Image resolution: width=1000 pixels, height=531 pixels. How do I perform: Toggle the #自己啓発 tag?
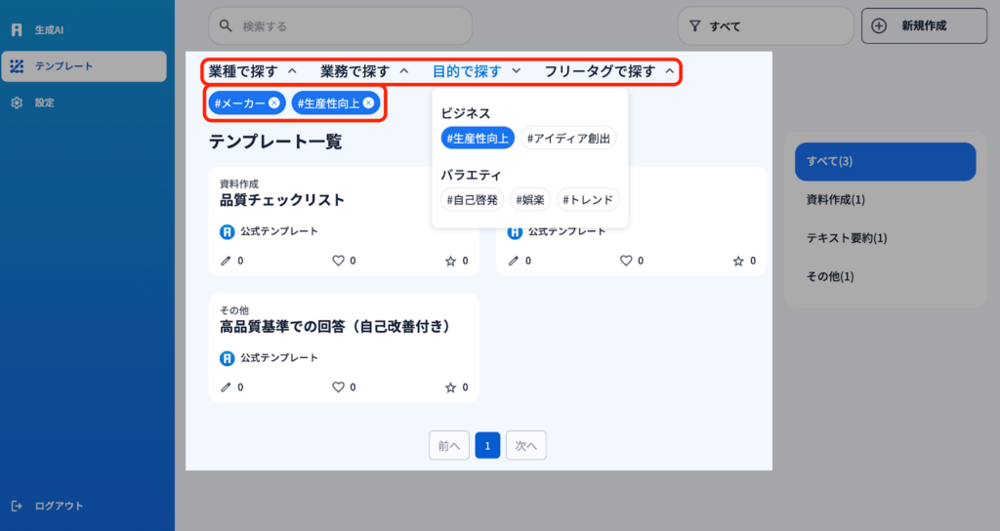(x=471, y=200)
